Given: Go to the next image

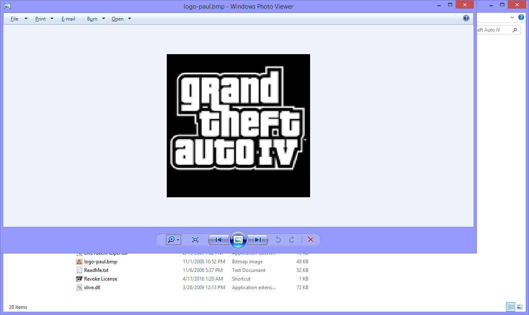Looking at the screenshot, I should click(x=258, y=240).
